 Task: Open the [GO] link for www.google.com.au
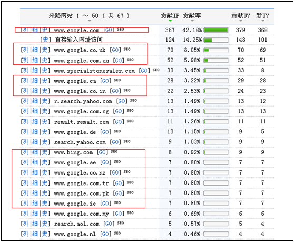(119, 61)
